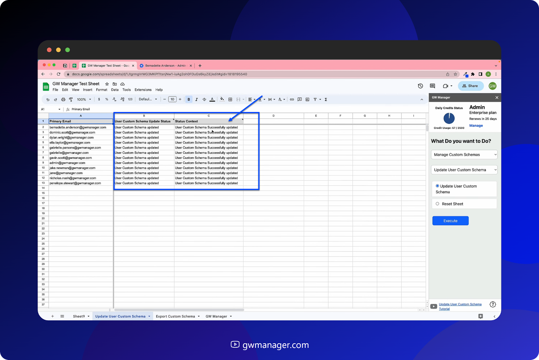This screenshot has width=539, height=360.
Task: Open the Edit menu
Action: (65, 90)
